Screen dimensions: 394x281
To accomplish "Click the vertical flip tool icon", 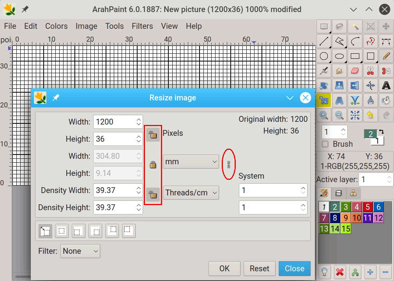I will (x=339, y=86).
